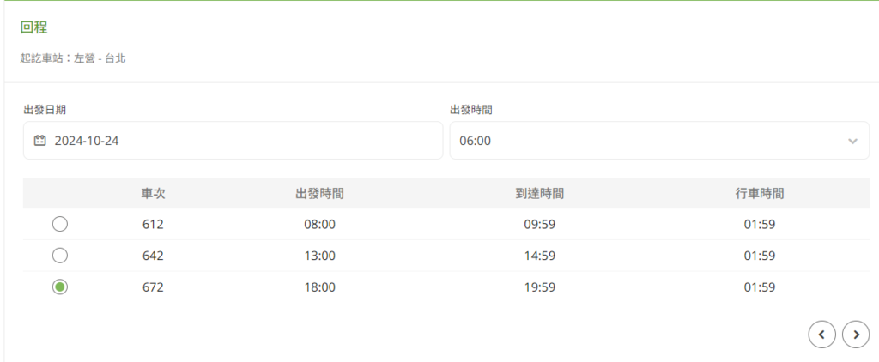The width and height of the screenshot is (879, 362).
Task: Click the 起訖車站 左營 - 台北 text
Action: coord(73,58)
